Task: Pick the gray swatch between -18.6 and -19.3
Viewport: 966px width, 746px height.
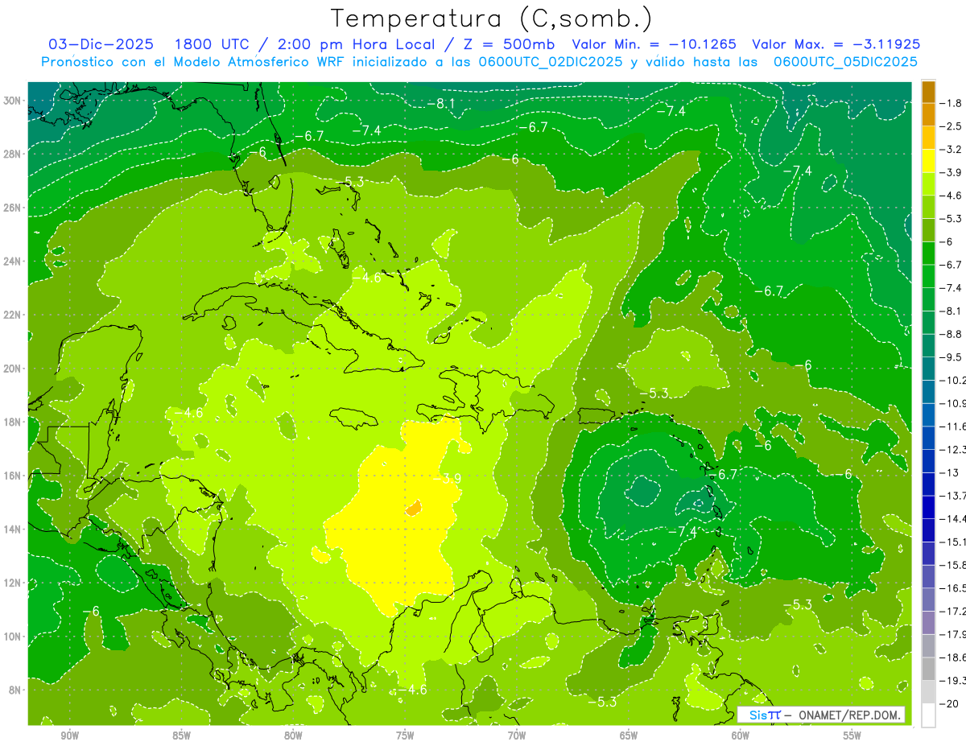Action: point(928,669)
